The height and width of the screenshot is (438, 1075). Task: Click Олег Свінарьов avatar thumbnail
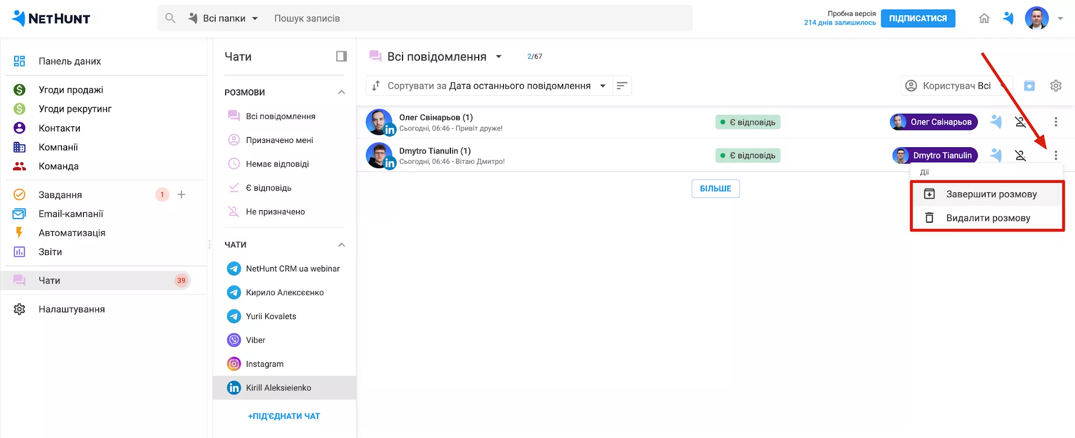pyautogui.click(x=380, y=122)
